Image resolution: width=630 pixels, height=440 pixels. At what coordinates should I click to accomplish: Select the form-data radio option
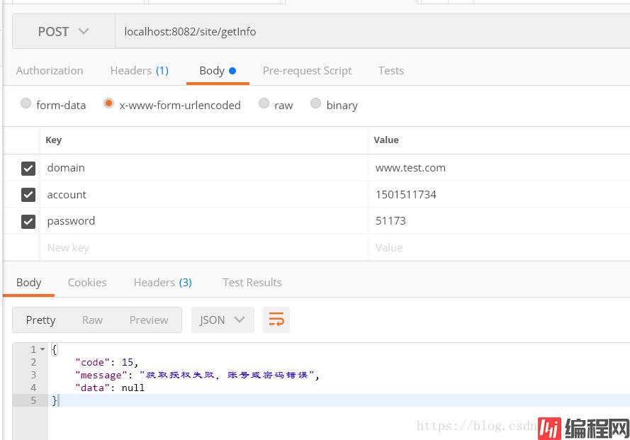26,104
